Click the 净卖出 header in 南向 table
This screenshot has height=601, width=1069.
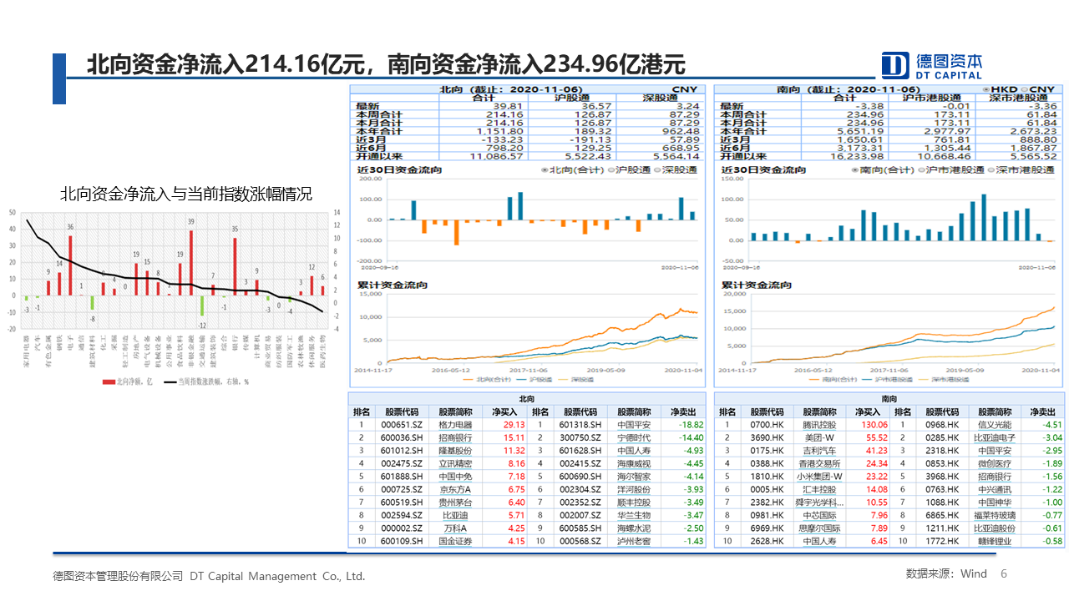point(1043,412)
